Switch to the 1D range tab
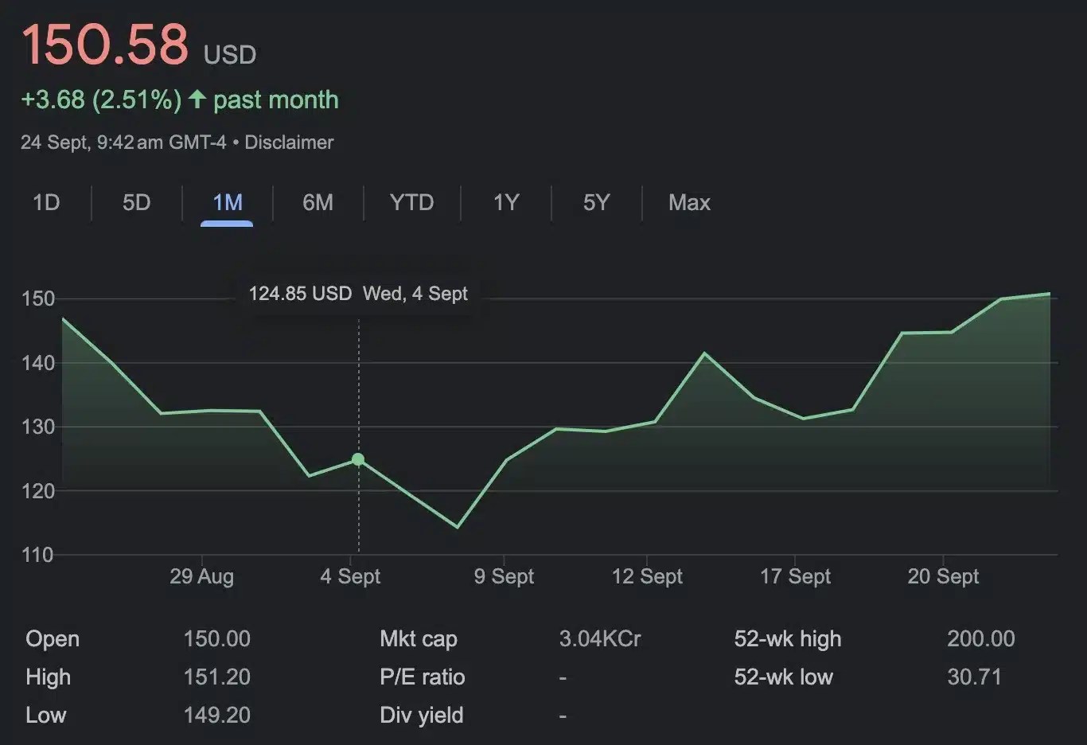Image resolution: width=1087 pixels, height=745 pixels. tap(46, 203)
